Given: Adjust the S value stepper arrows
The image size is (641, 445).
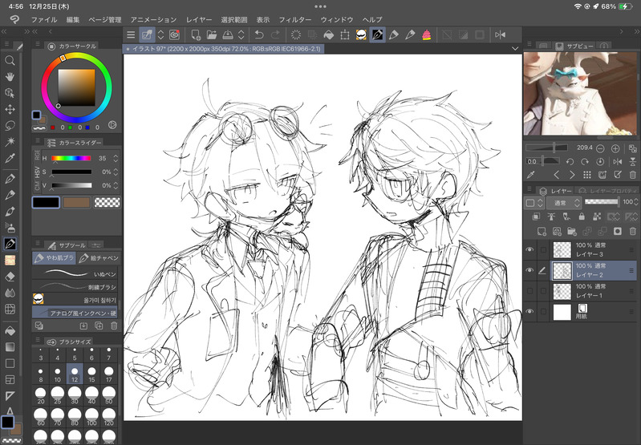Looking at the screenshot, I should 116,172.
